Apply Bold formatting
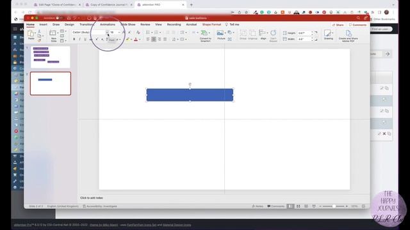Screen dimensions: 410x230 coord(74,40)
